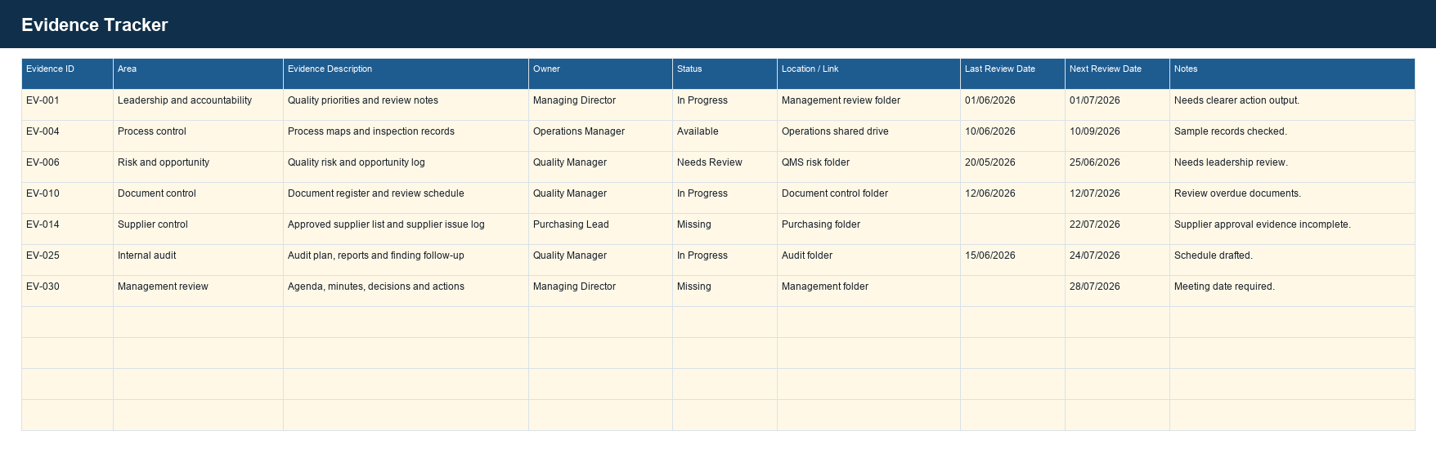Select the Management review area cell
Image resolution: width=1436 pixels, height=462 pixels.
[198, 291]
